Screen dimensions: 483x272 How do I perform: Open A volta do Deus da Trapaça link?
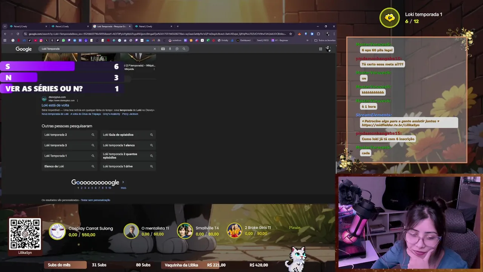(86, 114)
